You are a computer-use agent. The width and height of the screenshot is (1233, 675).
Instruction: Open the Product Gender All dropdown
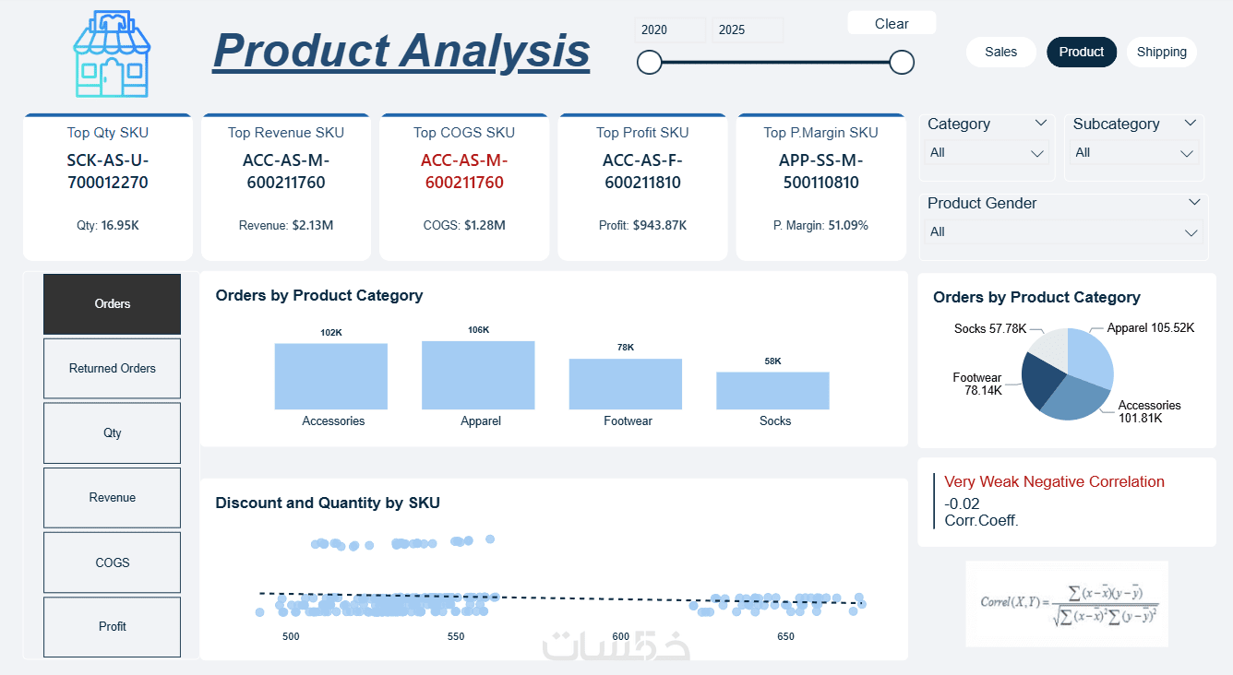[1064, 232]
